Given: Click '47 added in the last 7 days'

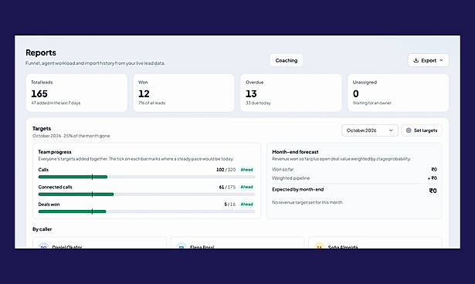Looking at the screenshot, I should point(56,103).
